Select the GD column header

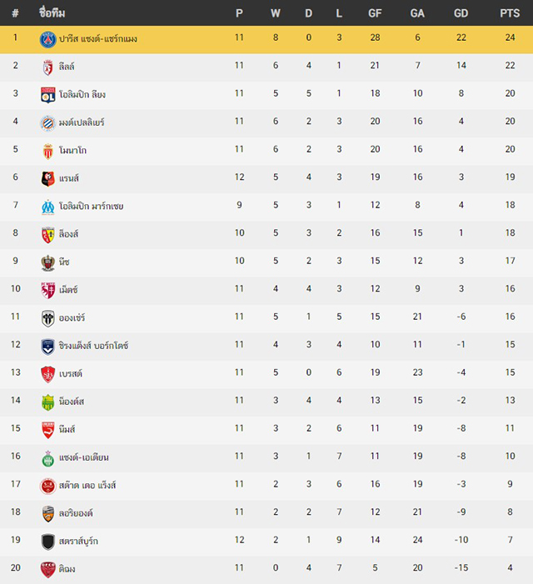[461, 13]
